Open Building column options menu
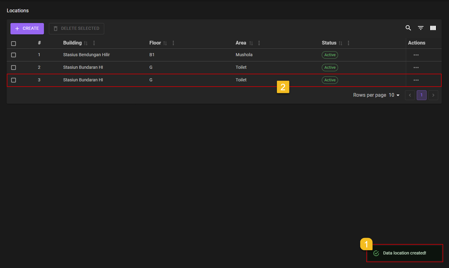Viewport: 449px width, 268px height. click(94, 43)
